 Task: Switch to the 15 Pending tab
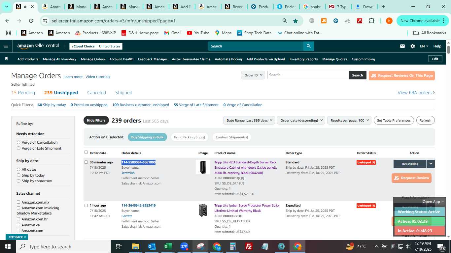pyautogui.click(x=23, y=93)
